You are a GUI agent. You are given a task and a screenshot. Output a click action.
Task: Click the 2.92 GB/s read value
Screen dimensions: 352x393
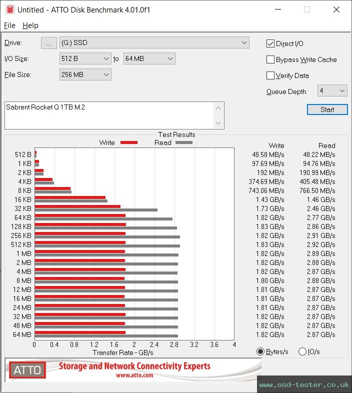coord(321,244)
